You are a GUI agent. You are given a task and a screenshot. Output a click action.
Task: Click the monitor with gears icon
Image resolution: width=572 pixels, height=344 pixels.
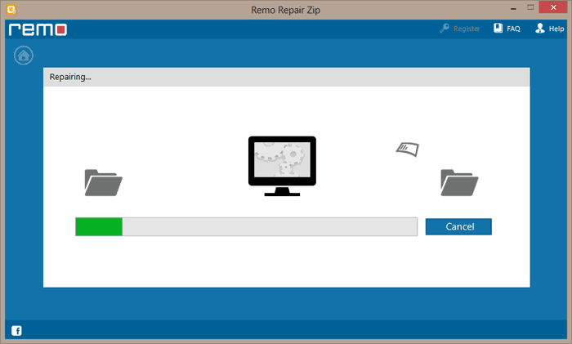tap(282, 166)
